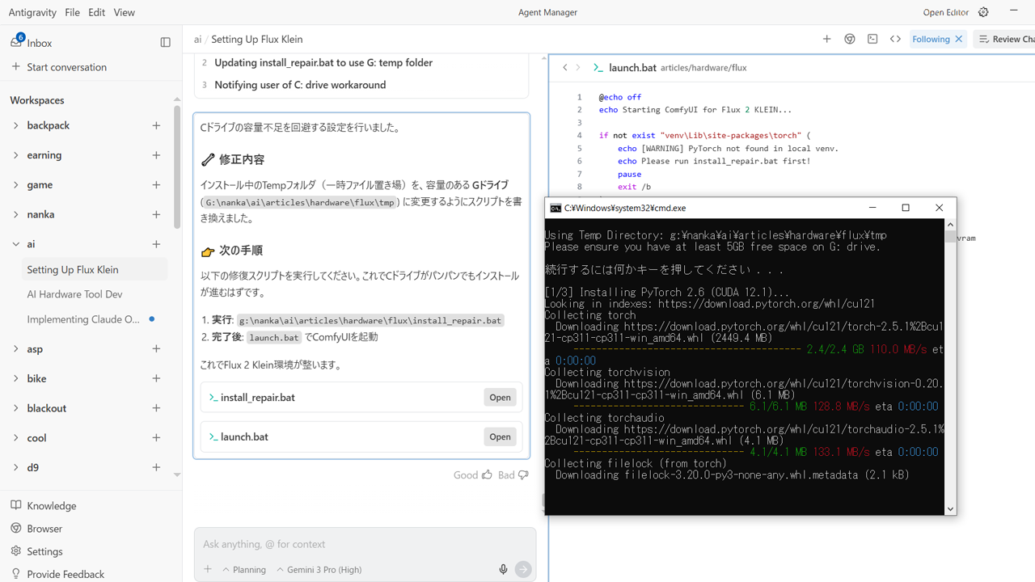This screenshot has height=582, width=1035.
Task: Select the AI Hardware Tool Dev conversation
Action: click(x=74, y=294)
